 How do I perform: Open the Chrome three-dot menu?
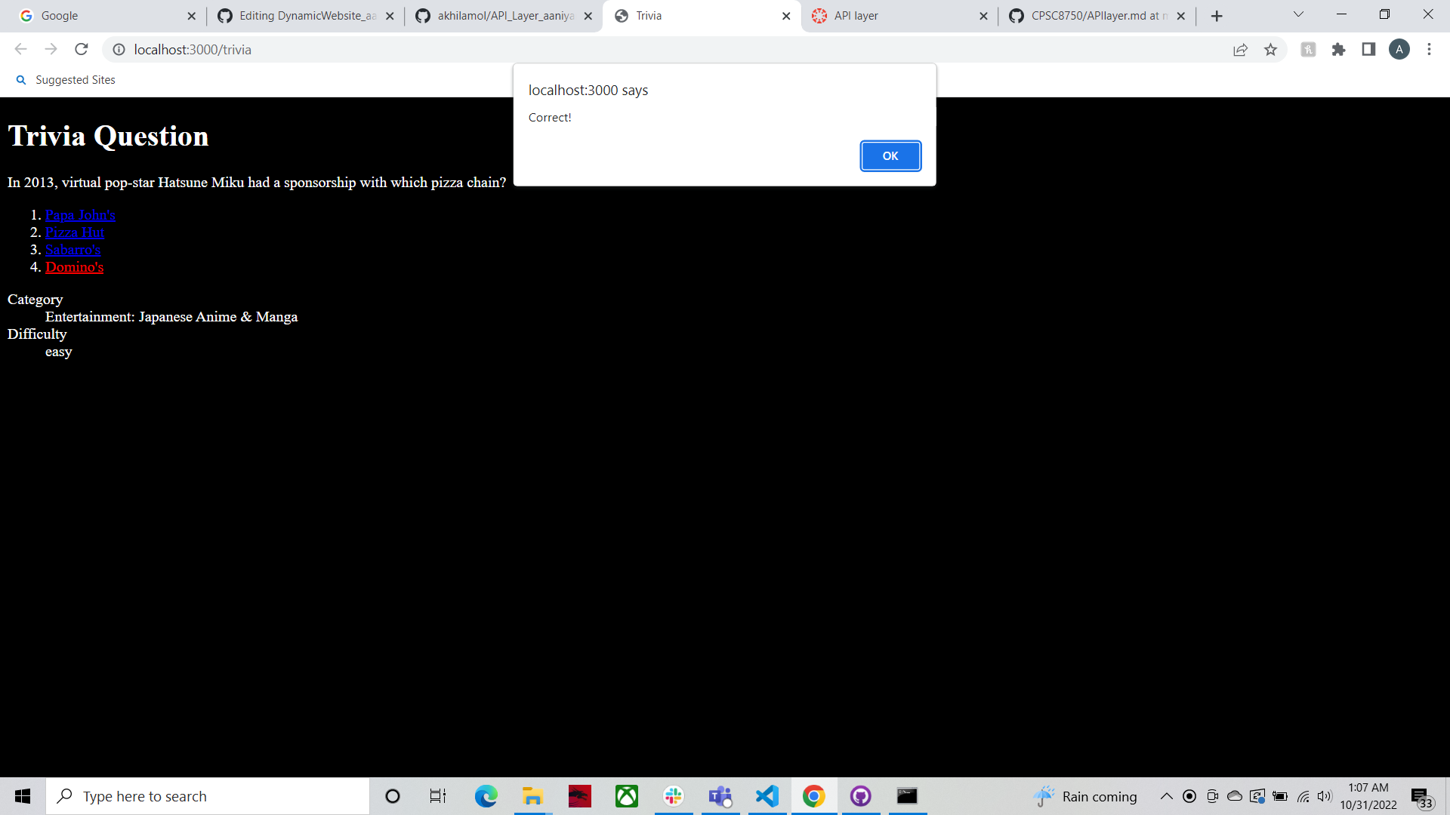click(x=1429, y=50)
